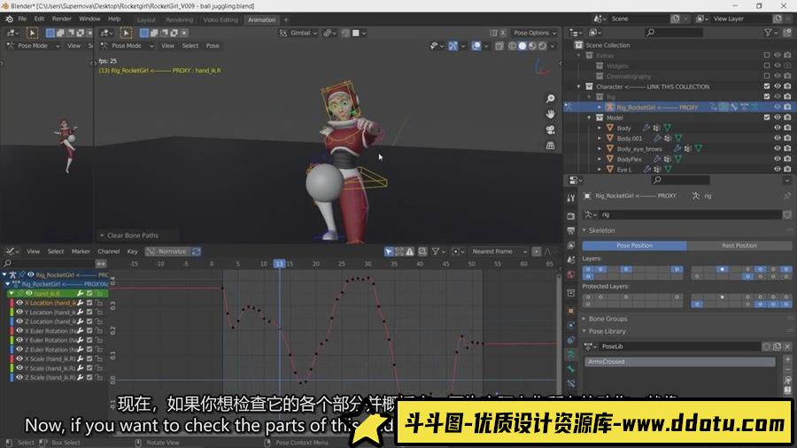Enable the Extras collection checkbox
Viewport: 797px width, 448px height.
tap(767, 55)
